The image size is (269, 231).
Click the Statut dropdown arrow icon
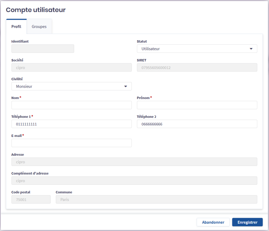(251, 49)
